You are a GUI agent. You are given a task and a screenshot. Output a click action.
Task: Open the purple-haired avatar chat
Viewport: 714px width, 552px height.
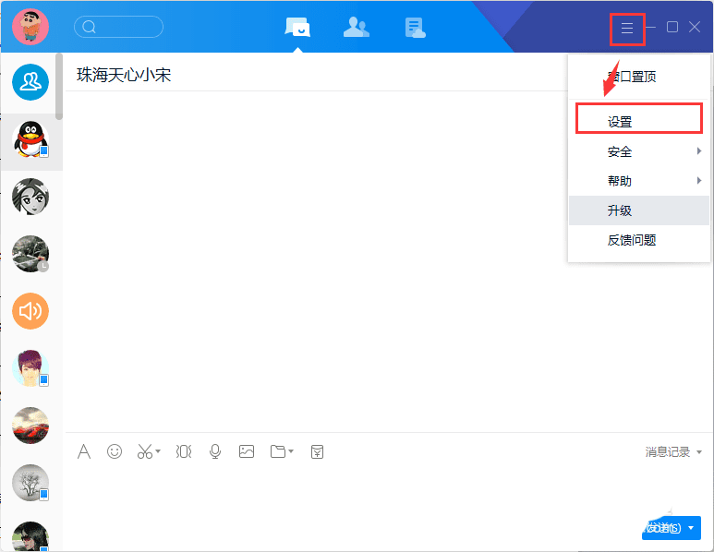click(x=30, y=368)
